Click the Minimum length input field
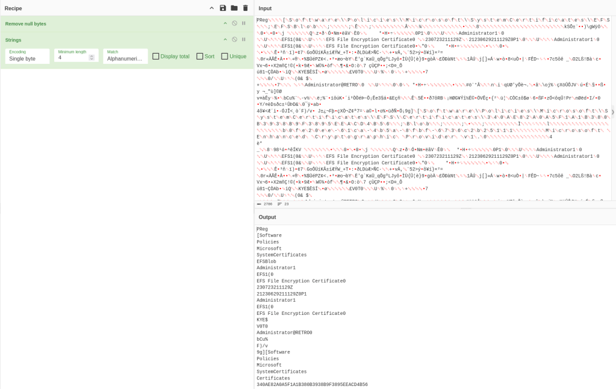This screenshot has width=616, height=389. coord(71,58)
